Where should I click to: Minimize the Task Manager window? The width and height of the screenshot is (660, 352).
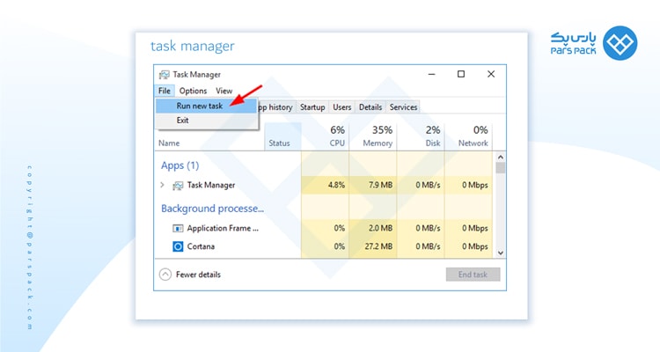(431, 74)
